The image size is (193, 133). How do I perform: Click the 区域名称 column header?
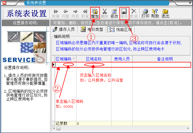tap(94, 59)
